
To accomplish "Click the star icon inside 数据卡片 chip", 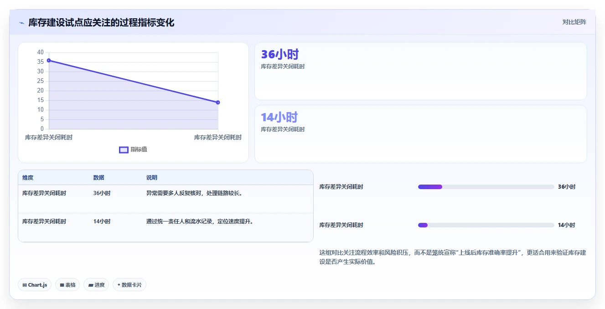I will point(119,285).
